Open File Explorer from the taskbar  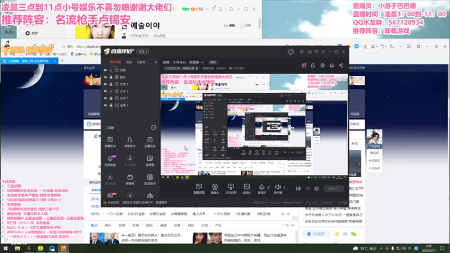point(17,249)
